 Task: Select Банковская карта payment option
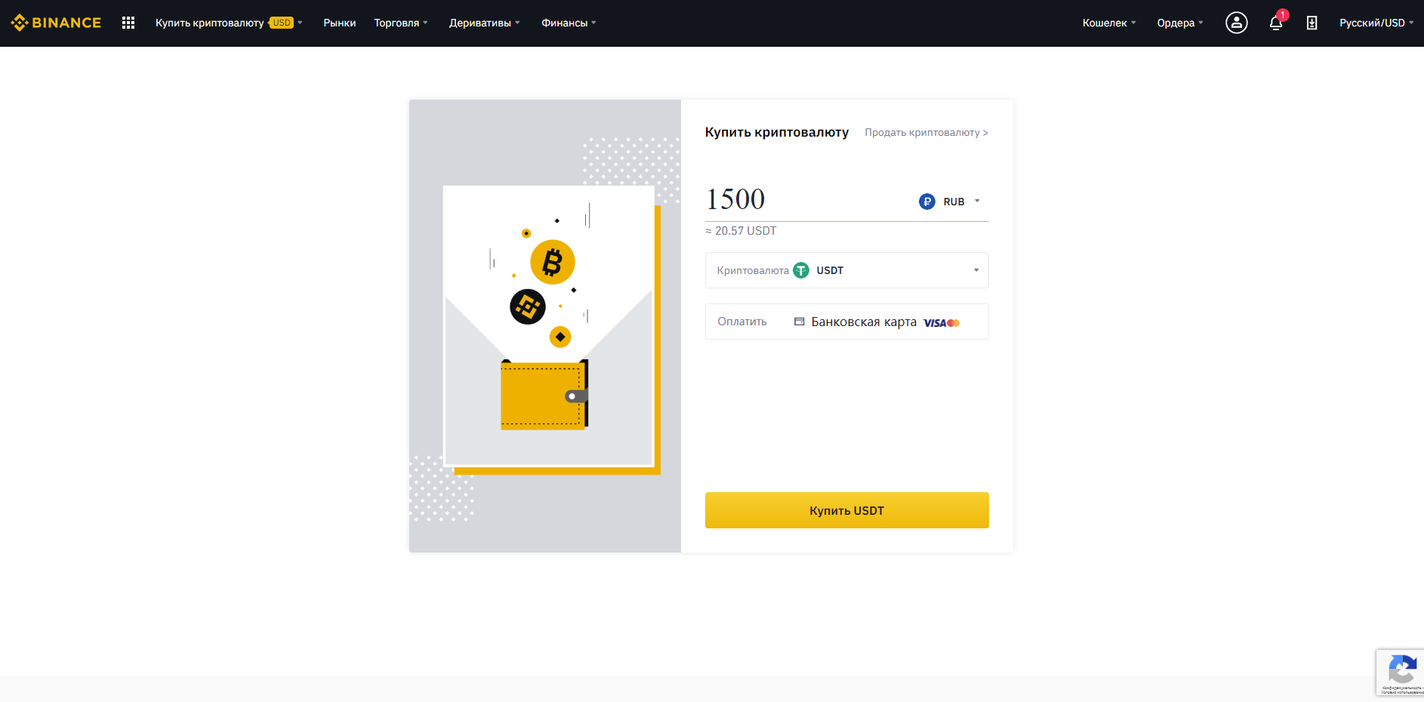846,322
